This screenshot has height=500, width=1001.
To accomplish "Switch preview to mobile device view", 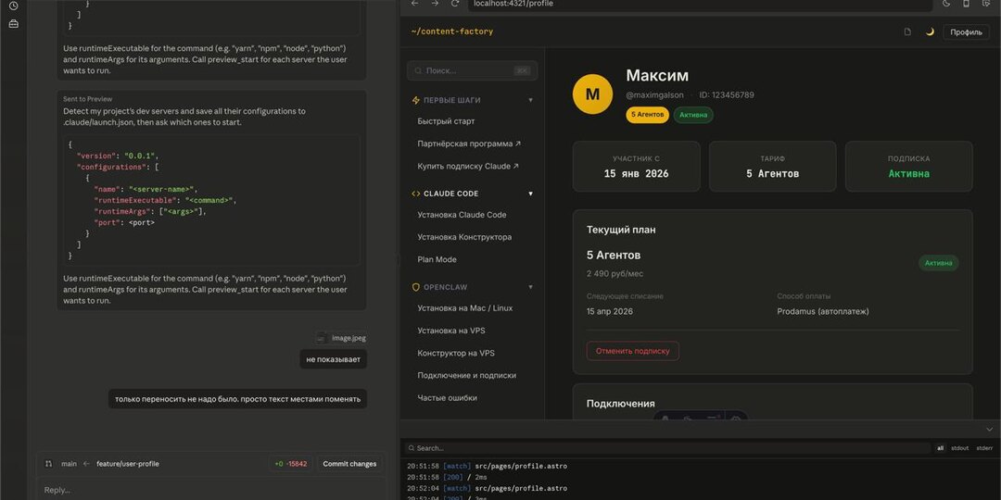I will tap(966, 3).
